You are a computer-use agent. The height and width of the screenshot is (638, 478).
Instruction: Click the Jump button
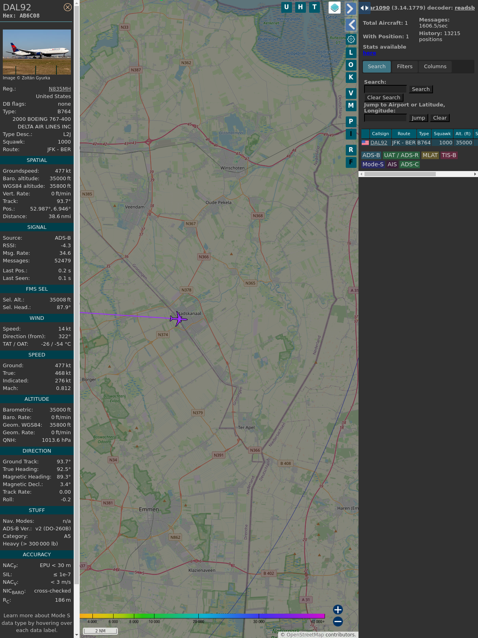[x=418, y=118]
